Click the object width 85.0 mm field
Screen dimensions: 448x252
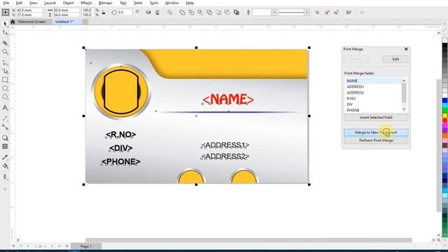click(66, 10)
